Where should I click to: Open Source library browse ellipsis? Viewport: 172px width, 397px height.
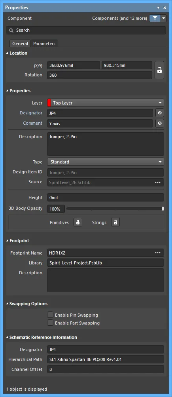(x=158, y=182)
